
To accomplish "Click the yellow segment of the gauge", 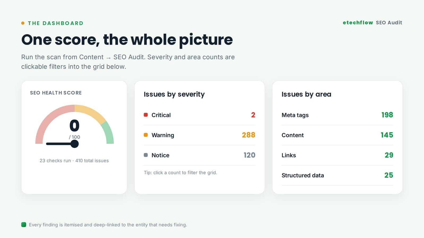I will pyautogui.click(x=91, y=112).
